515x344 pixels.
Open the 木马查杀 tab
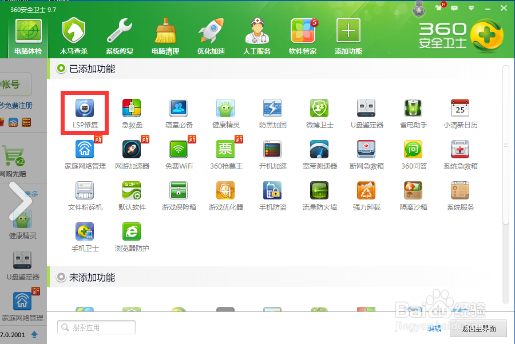(74, 37)
